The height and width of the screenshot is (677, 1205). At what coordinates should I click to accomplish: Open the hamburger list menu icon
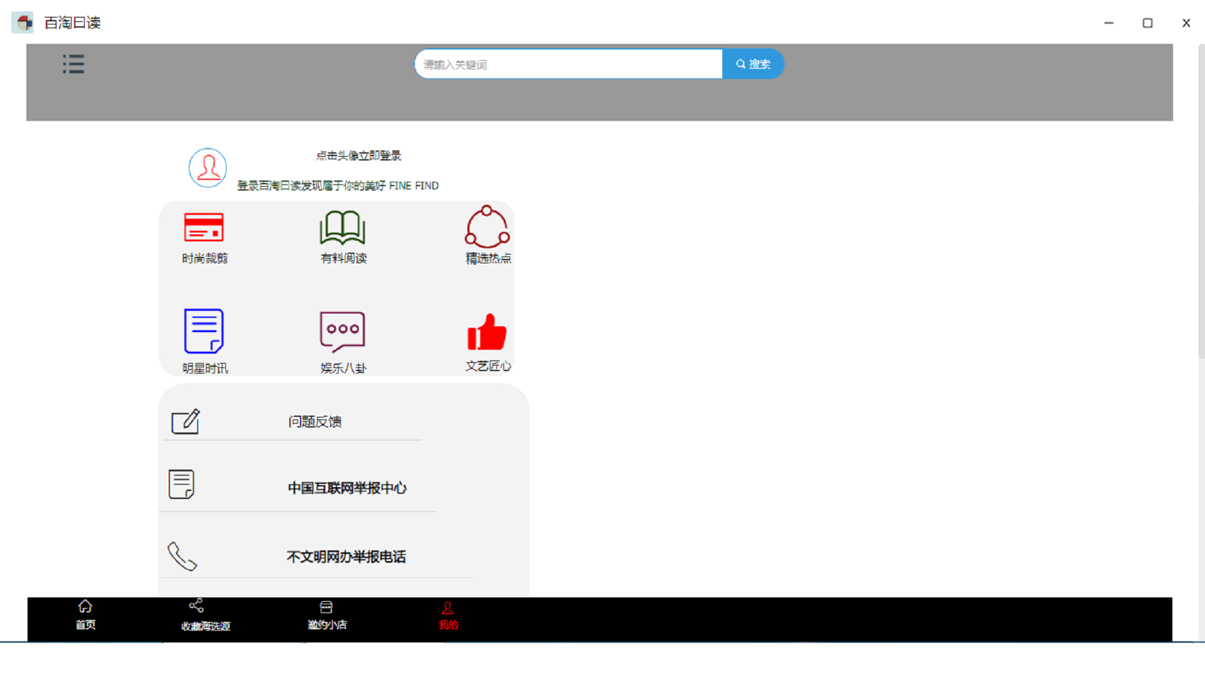pyautogui.click(x=73, y=64)
